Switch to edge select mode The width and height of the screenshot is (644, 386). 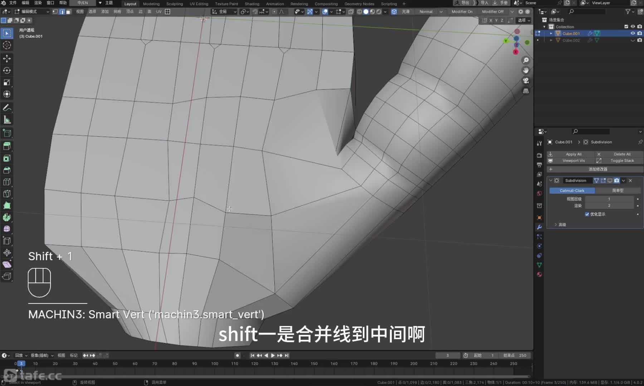(62, 11)
